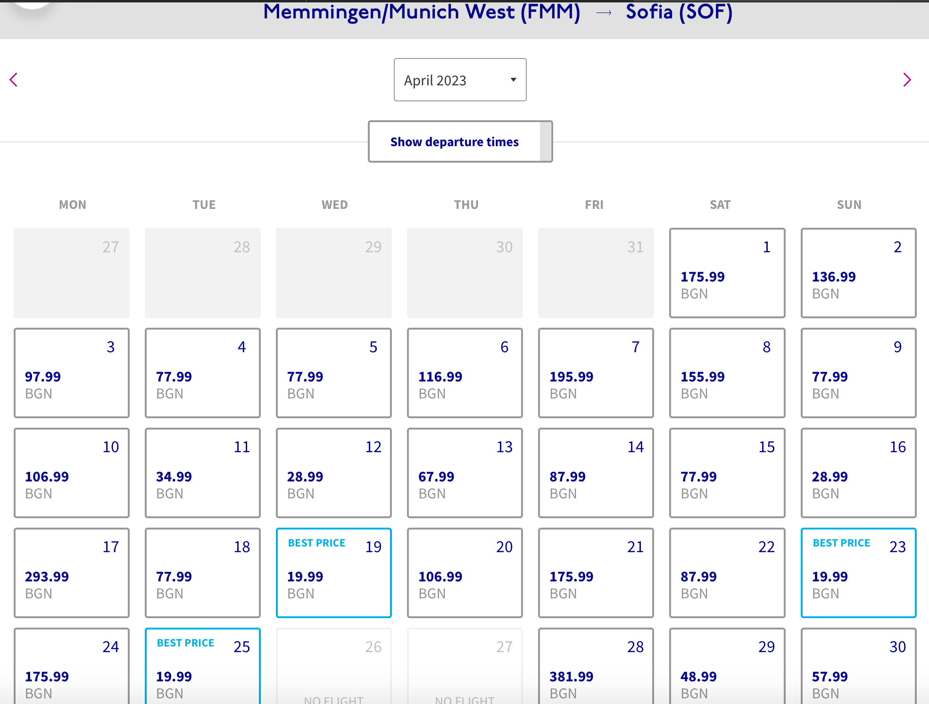Select April 3 fare 97.99 BGN

[x=71, y=373]
